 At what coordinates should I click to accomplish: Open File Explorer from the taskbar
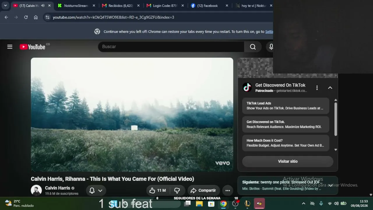pos(199,204)
